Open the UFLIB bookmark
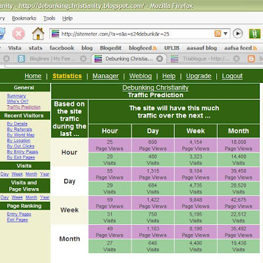Screen dimensions: 263x263 (172, 48)
